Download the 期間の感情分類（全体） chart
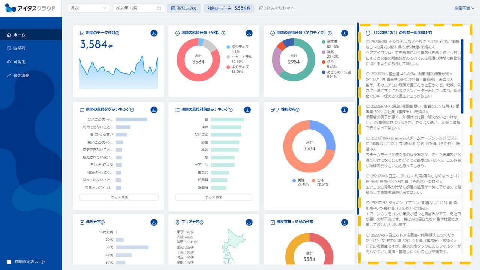This screenshot has width=480, height=270. (x=249, y=33)
